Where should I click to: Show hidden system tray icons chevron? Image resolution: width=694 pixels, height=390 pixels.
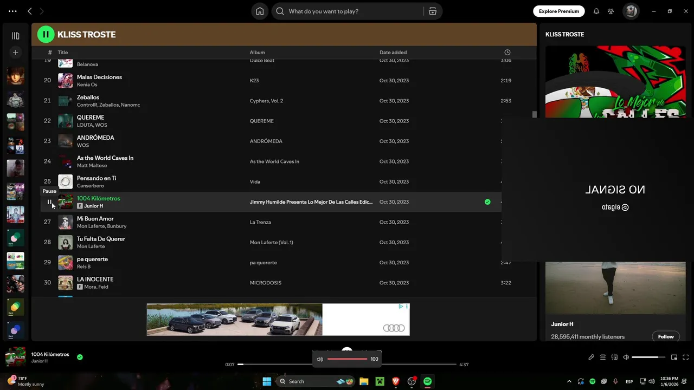pos(569,381)
